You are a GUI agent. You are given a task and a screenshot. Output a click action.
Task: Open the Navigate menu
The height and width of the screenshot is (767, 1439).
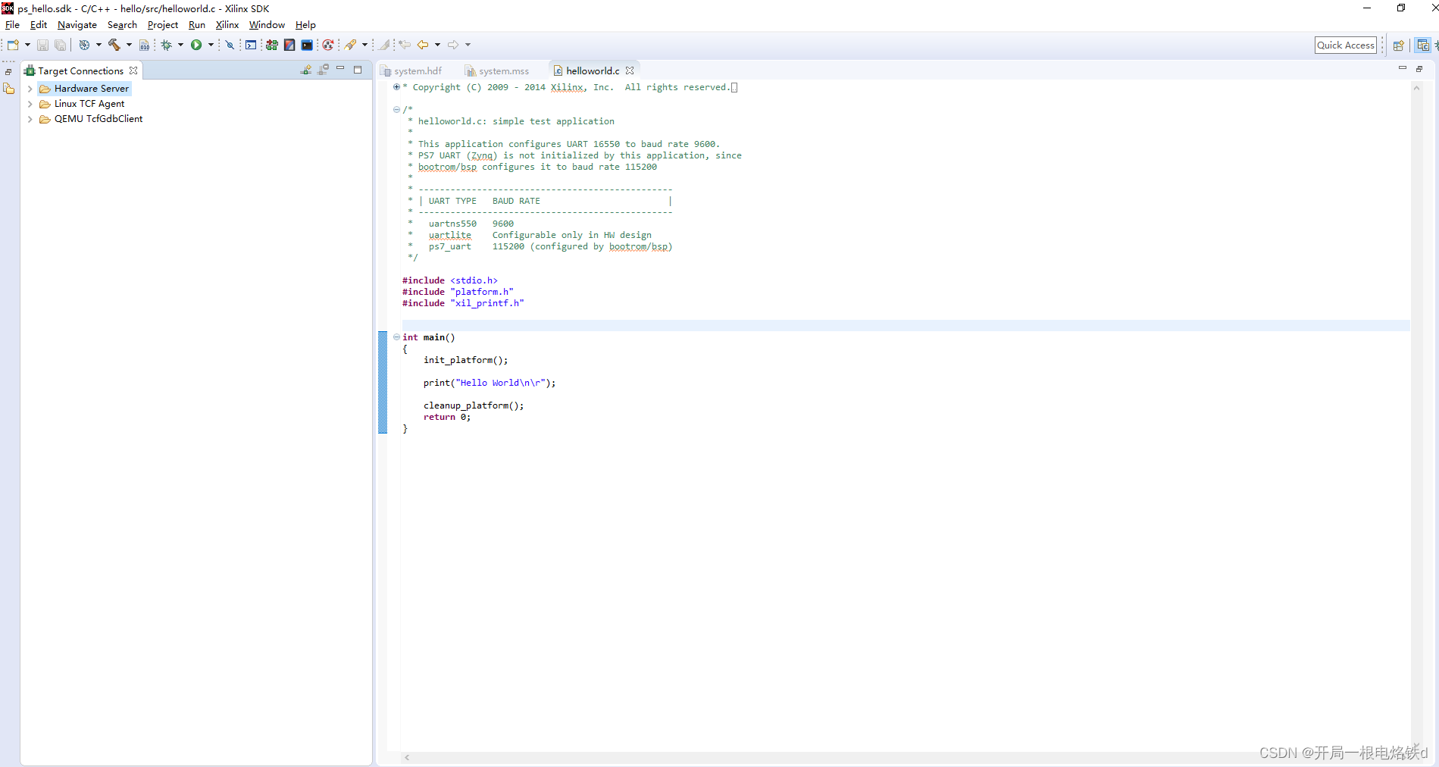point(77,25)
